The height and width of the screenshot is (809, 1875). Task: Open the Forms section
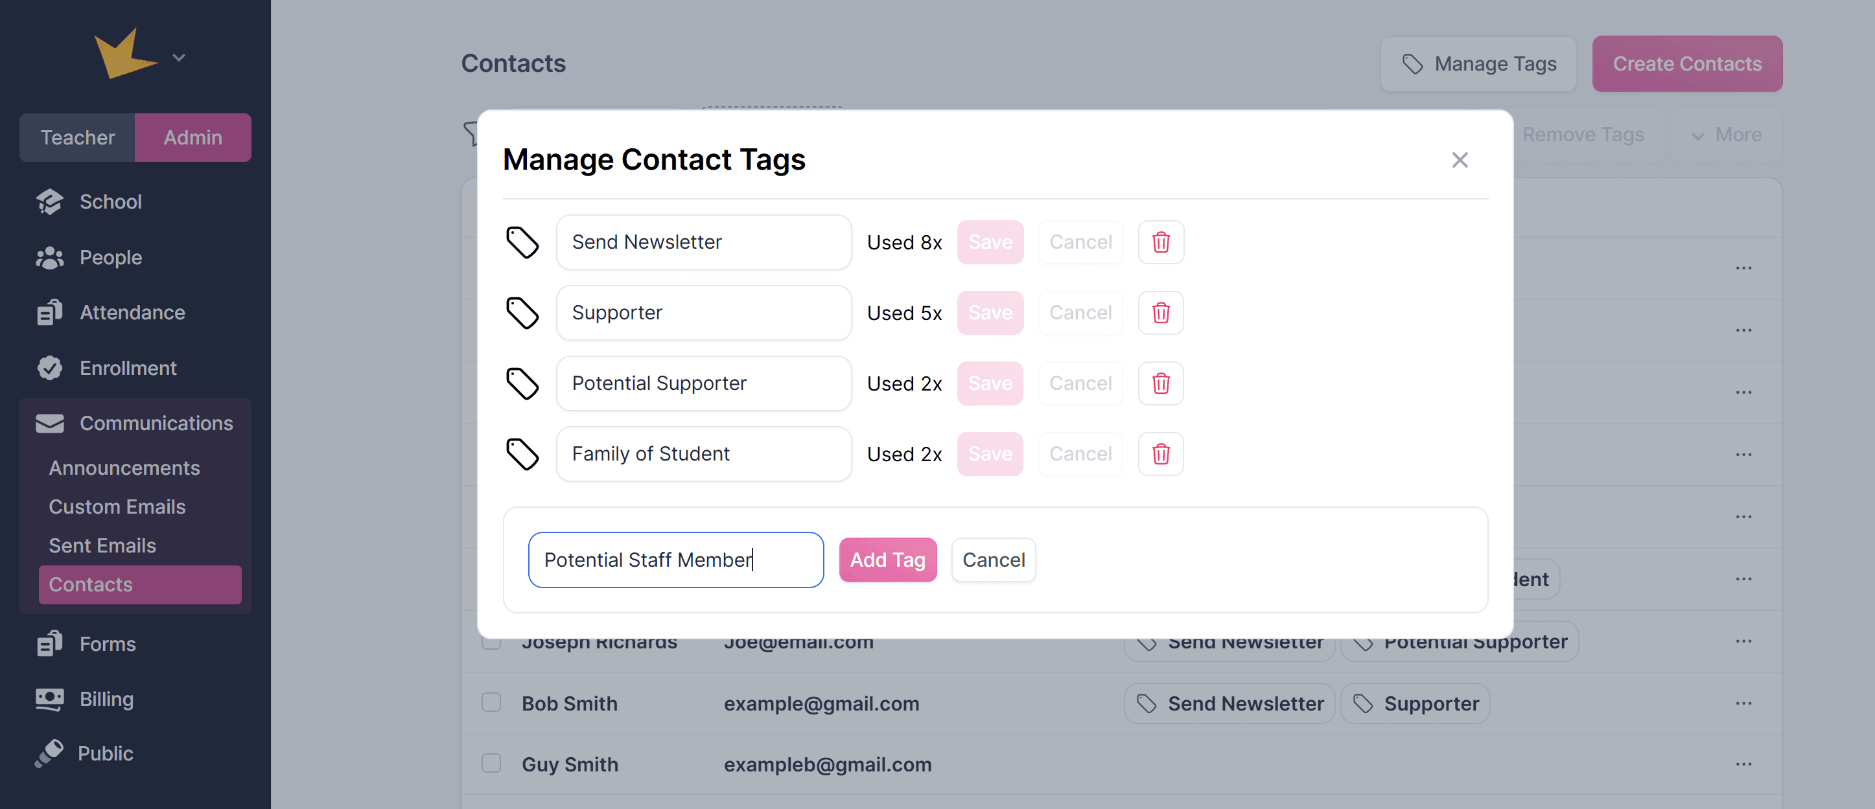tap(107, 644)
